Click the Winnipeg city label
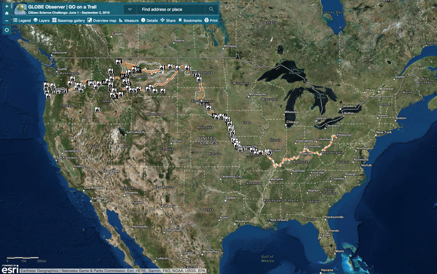 [230, 46]
